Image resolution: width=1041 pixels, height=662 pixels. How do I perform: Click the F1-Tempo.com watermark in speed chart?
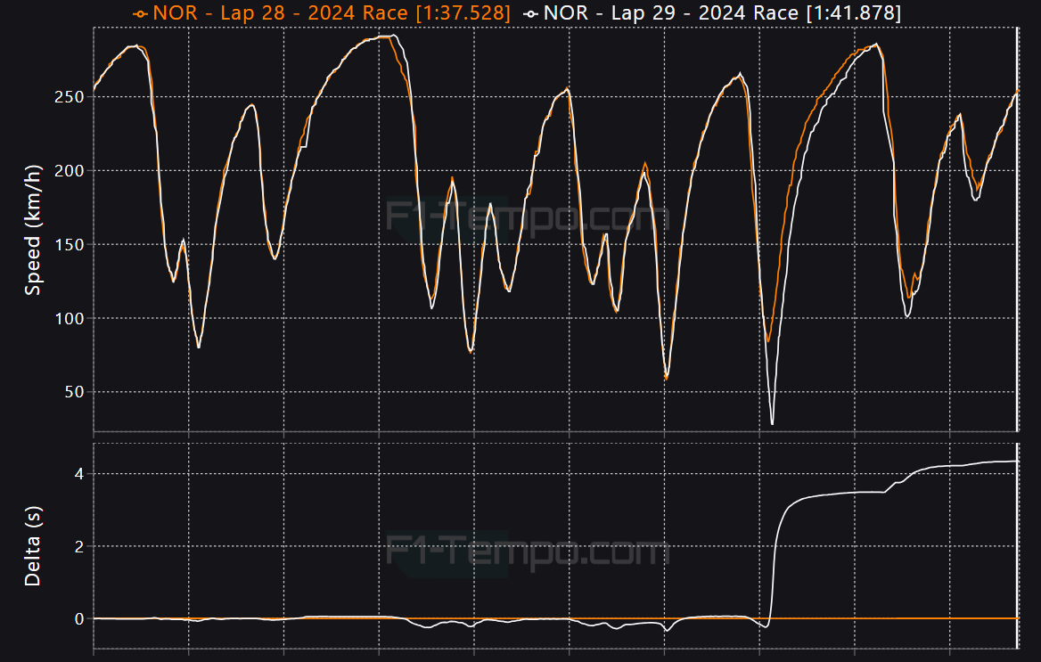(528, 217)
